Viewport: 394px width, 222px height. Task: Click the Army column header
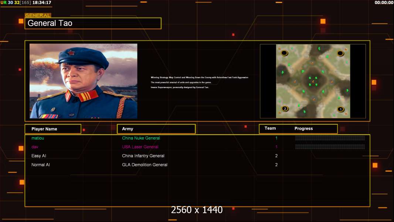tap(156, 129)
